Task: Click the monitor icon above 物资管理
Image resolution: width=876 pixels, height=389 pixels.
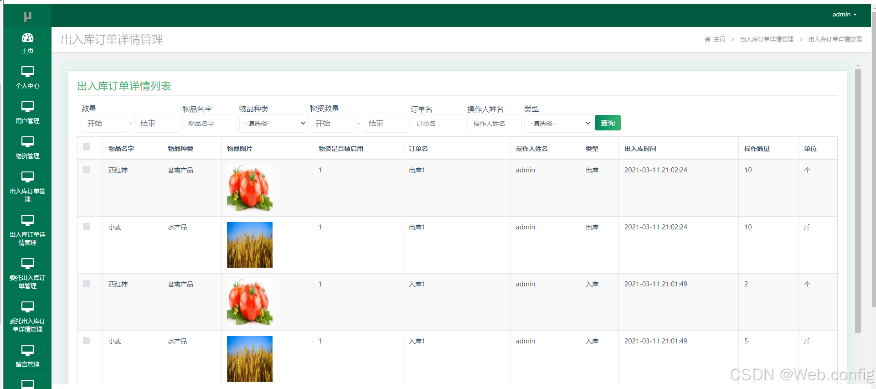Action: (27, 142)
